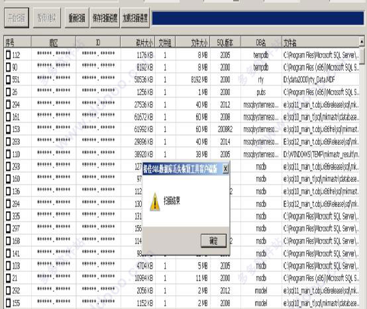The width and height of the screenshot is (367, 309).
Task: Tick the checkbox for row 153
Action: pos(8,129)
